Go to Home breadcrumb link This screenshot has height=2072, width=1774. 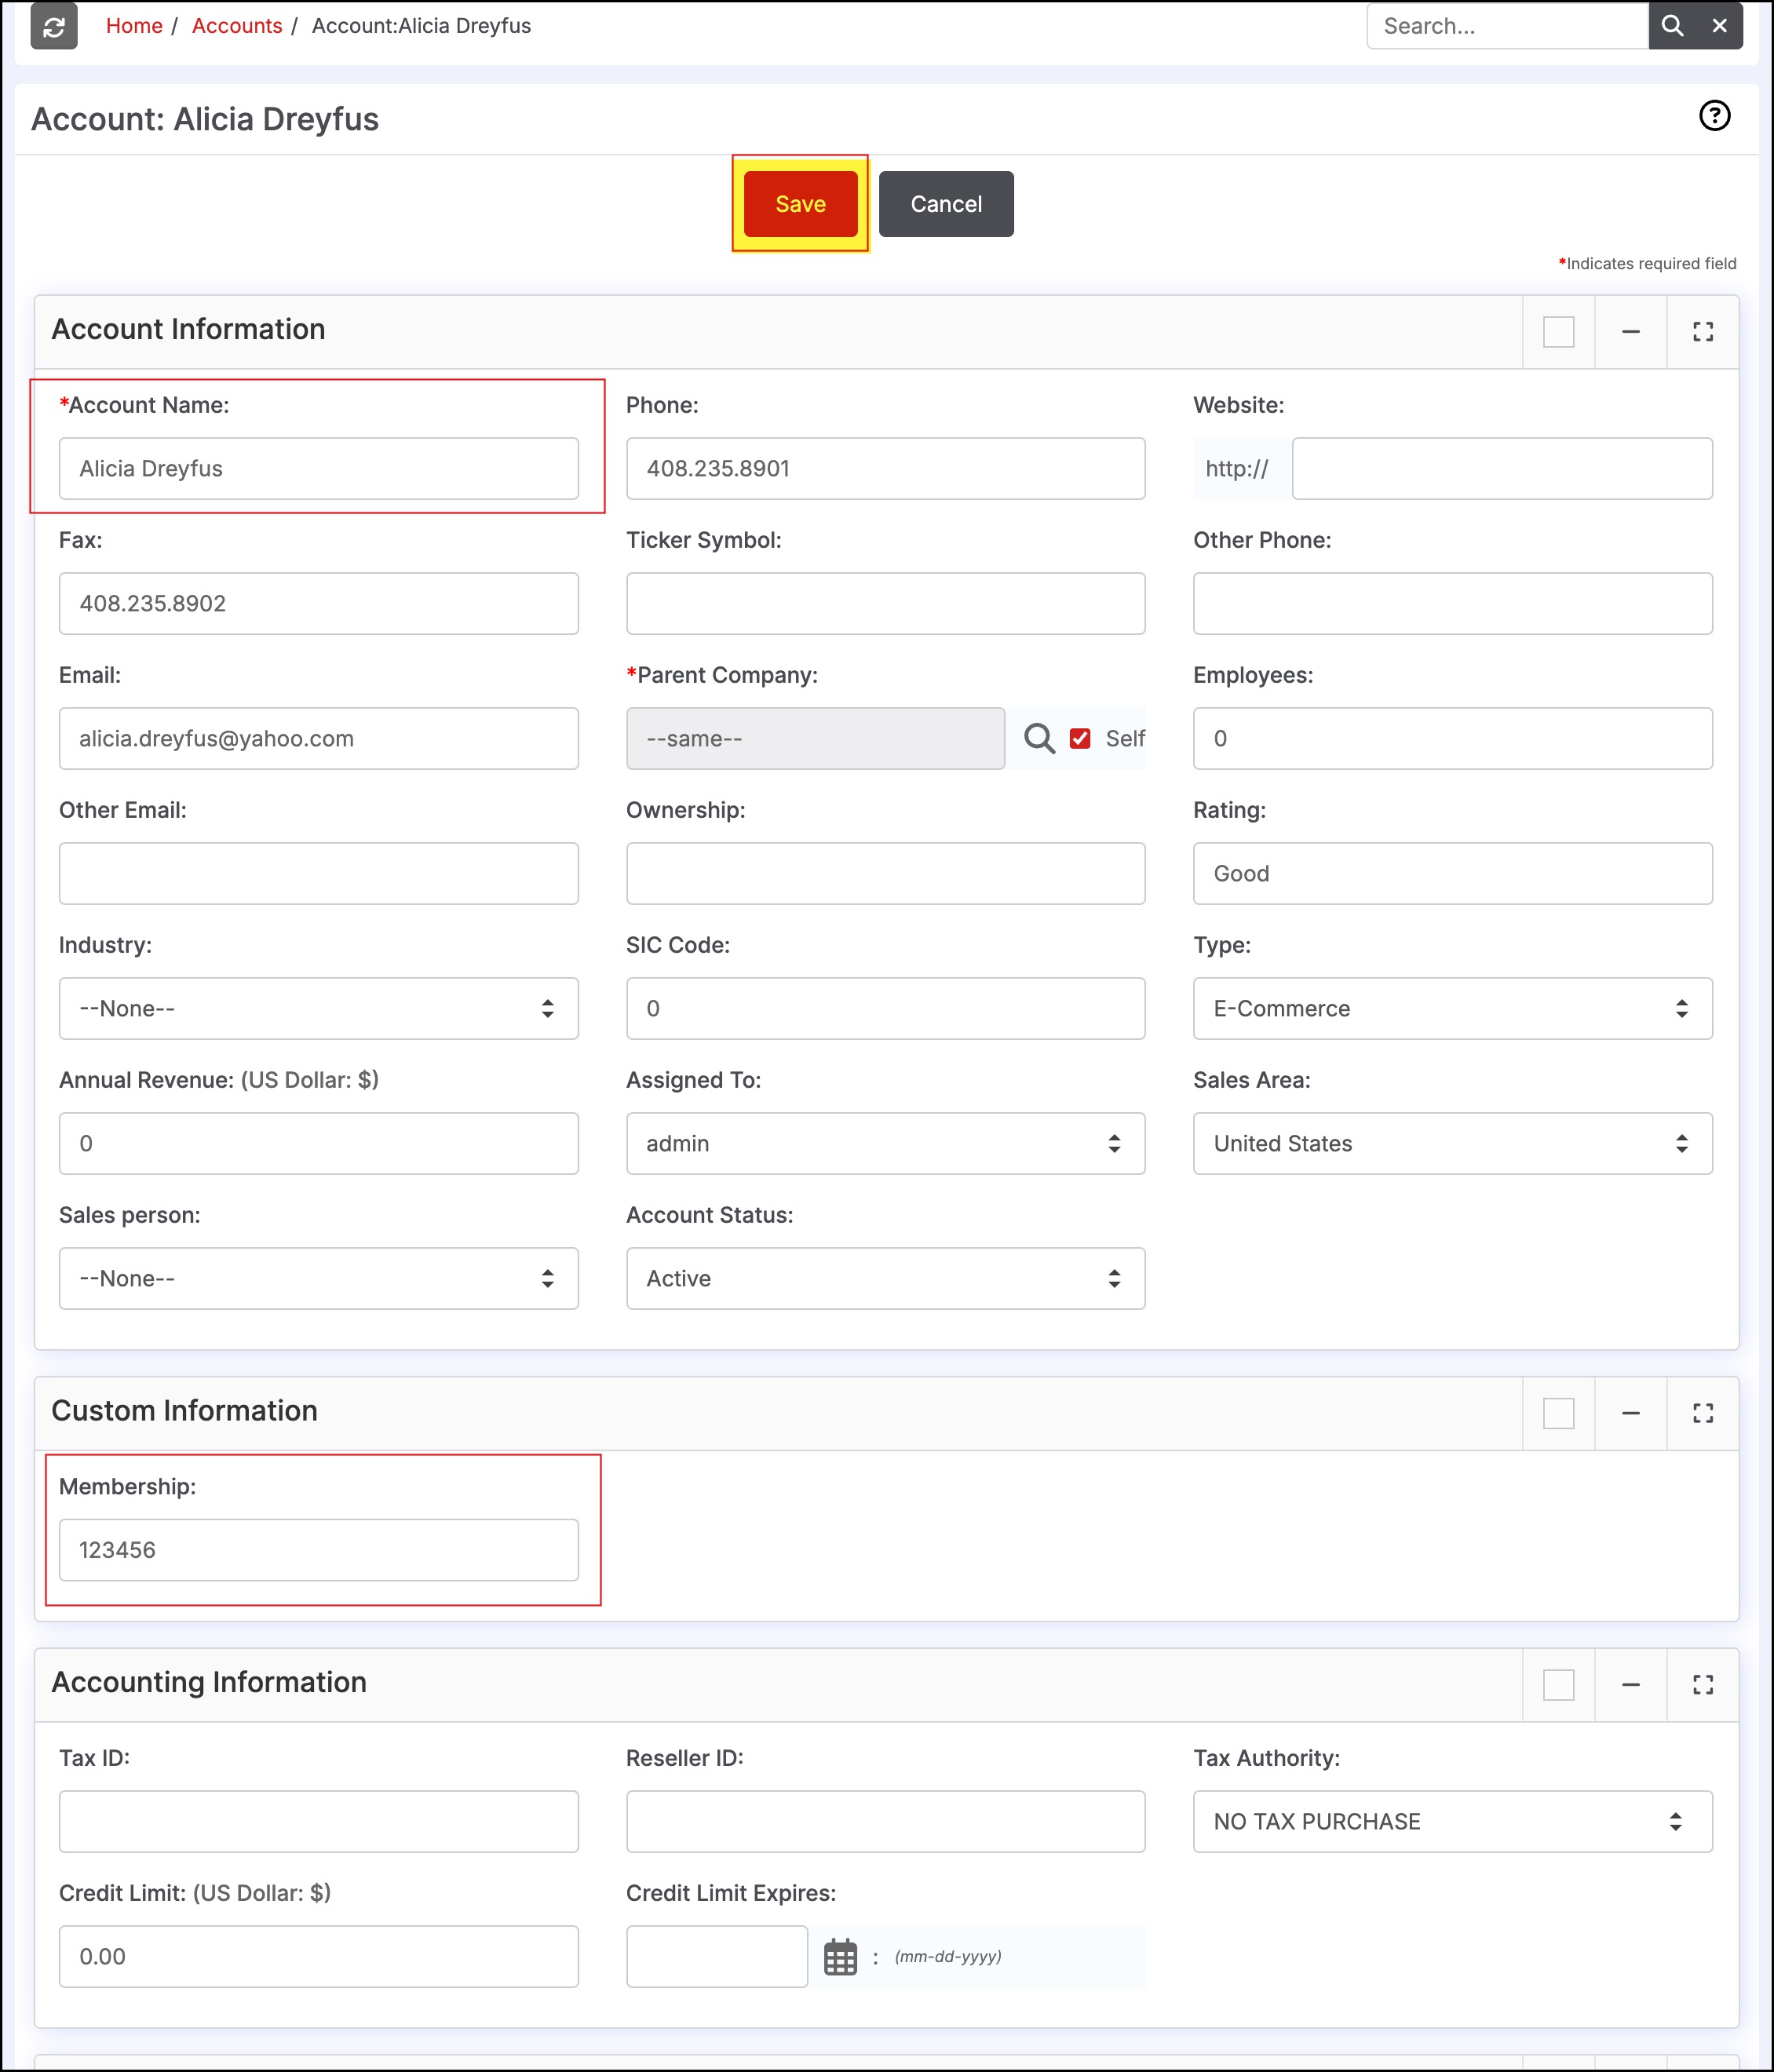(134, 26)
